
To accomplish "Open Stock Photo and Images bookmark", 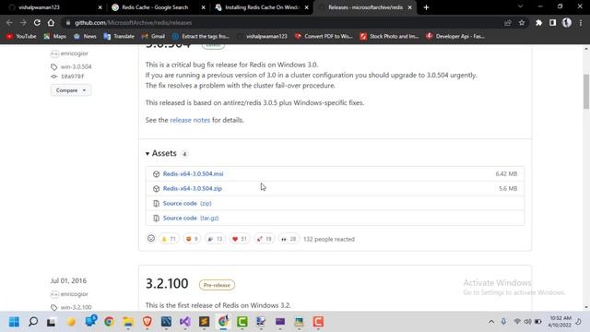I will pos(389,36).
